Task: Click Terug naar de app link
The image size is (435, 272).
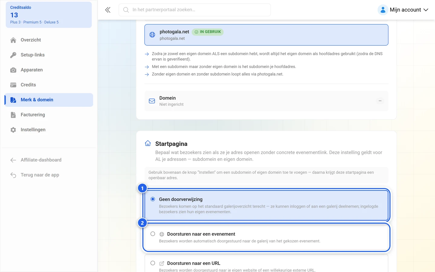Action: point(49,175)
